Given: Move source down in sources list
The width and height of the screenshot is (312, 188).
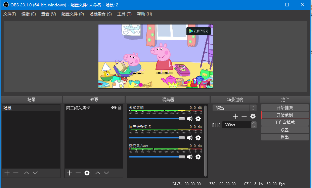Looking at the screenshot, I should 106,173.
